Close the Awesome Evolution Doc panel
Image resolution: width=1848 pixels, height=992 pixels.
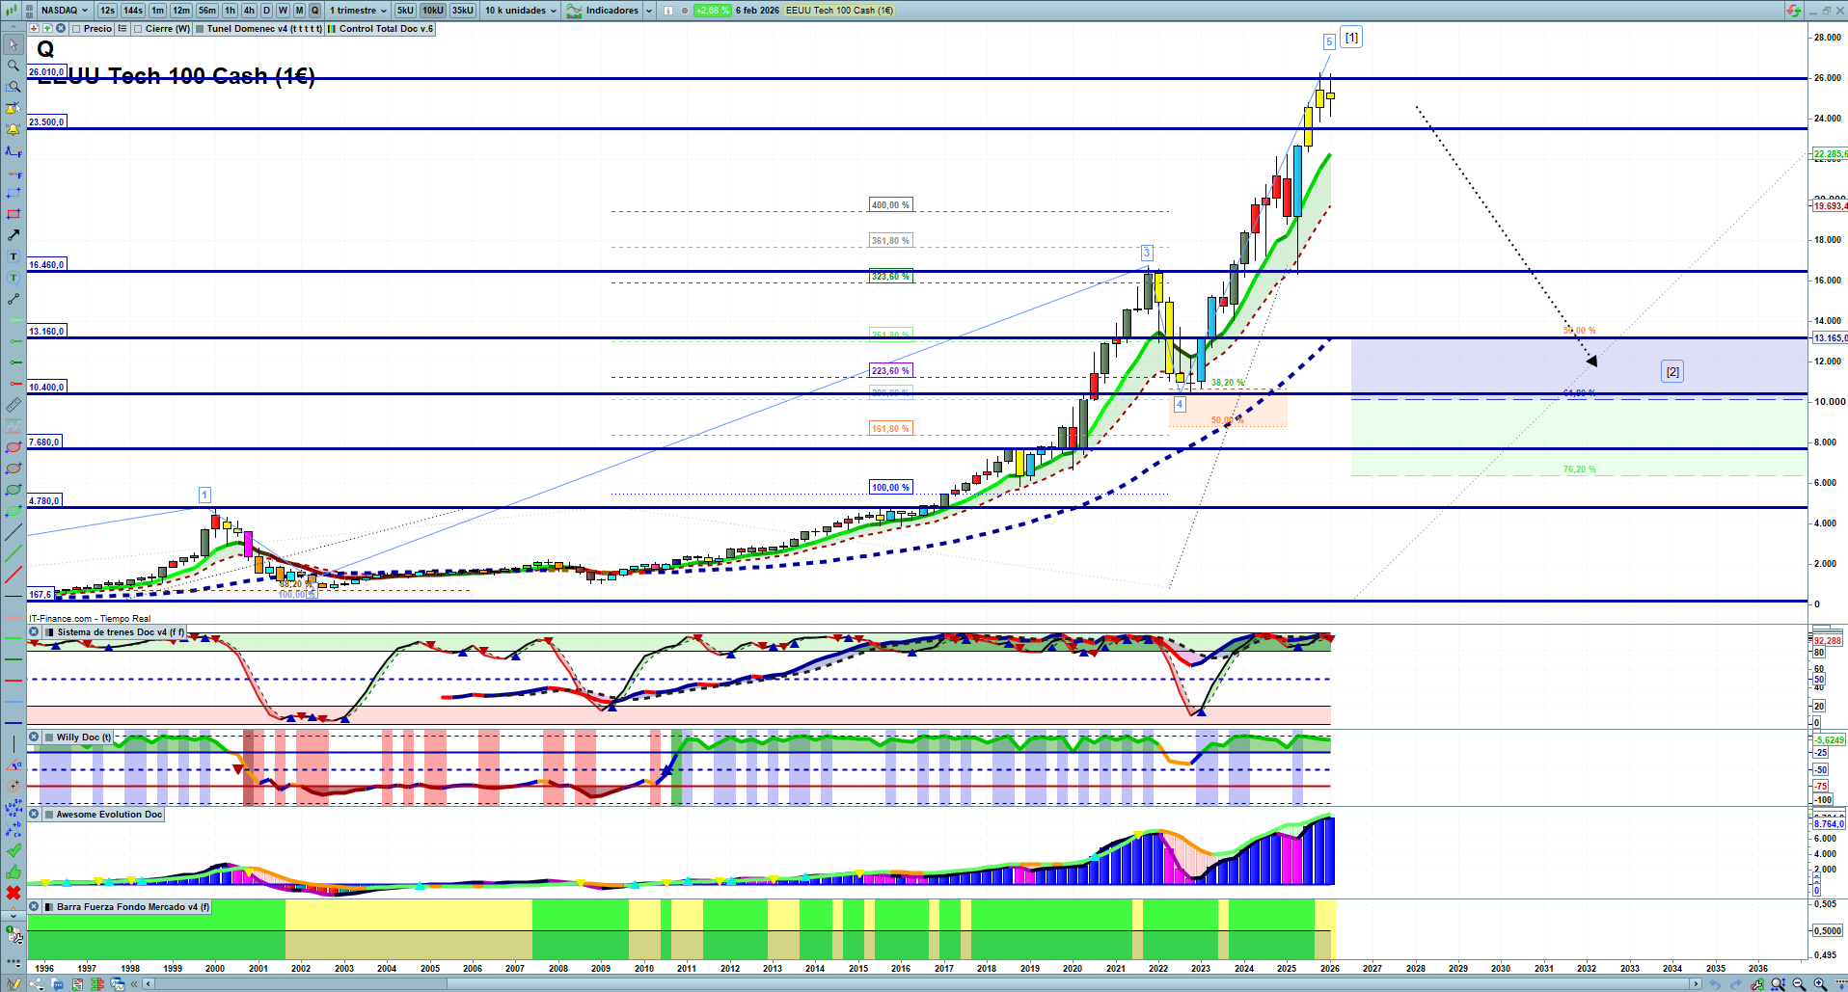click(x=34, y=815)
